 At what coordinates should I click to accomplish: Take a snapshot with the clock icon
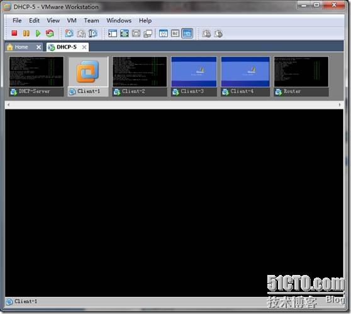point(69,33)
